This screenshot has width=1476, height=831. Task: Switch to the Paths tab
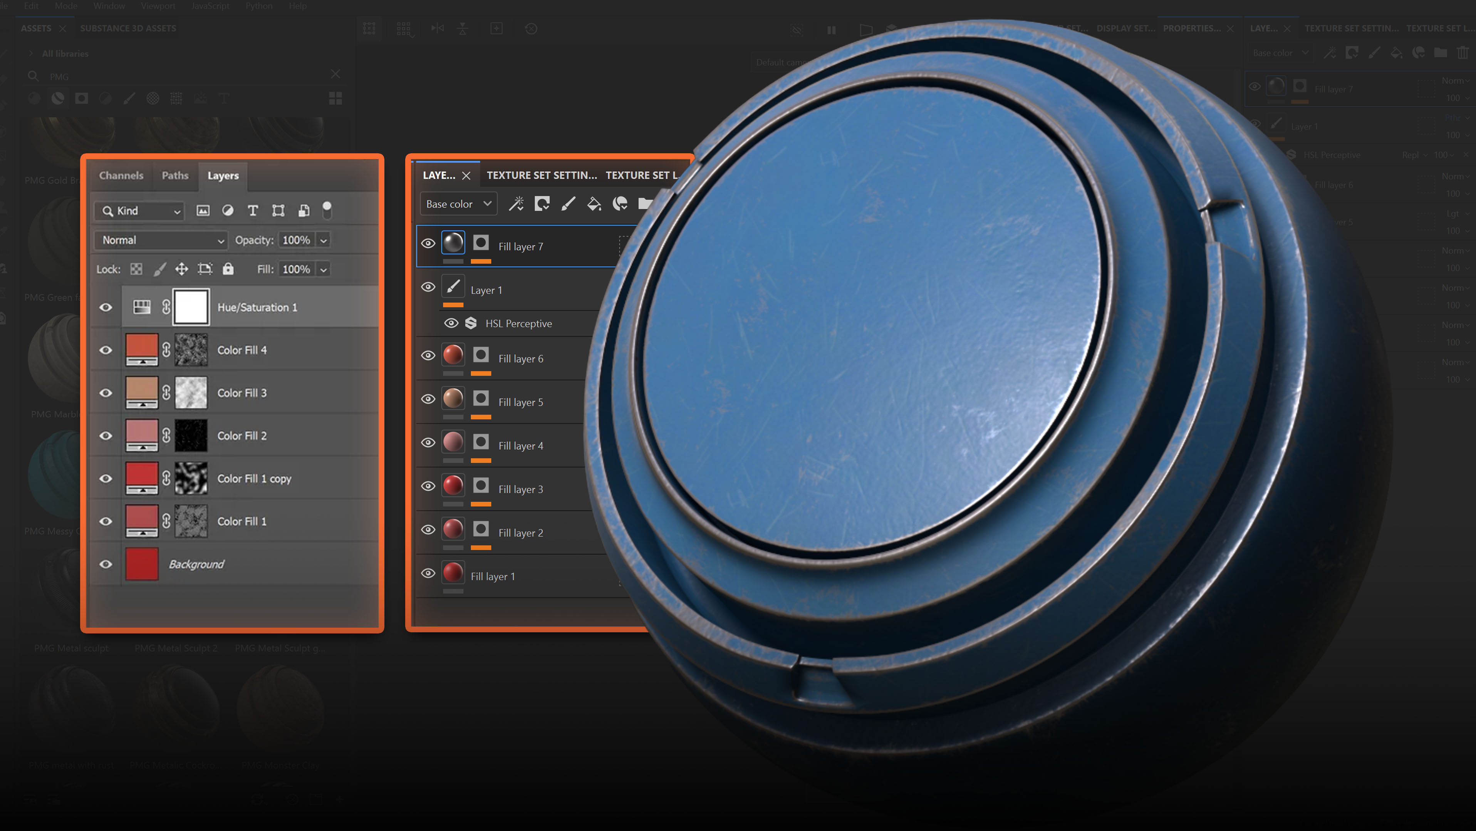coord(175,175)
